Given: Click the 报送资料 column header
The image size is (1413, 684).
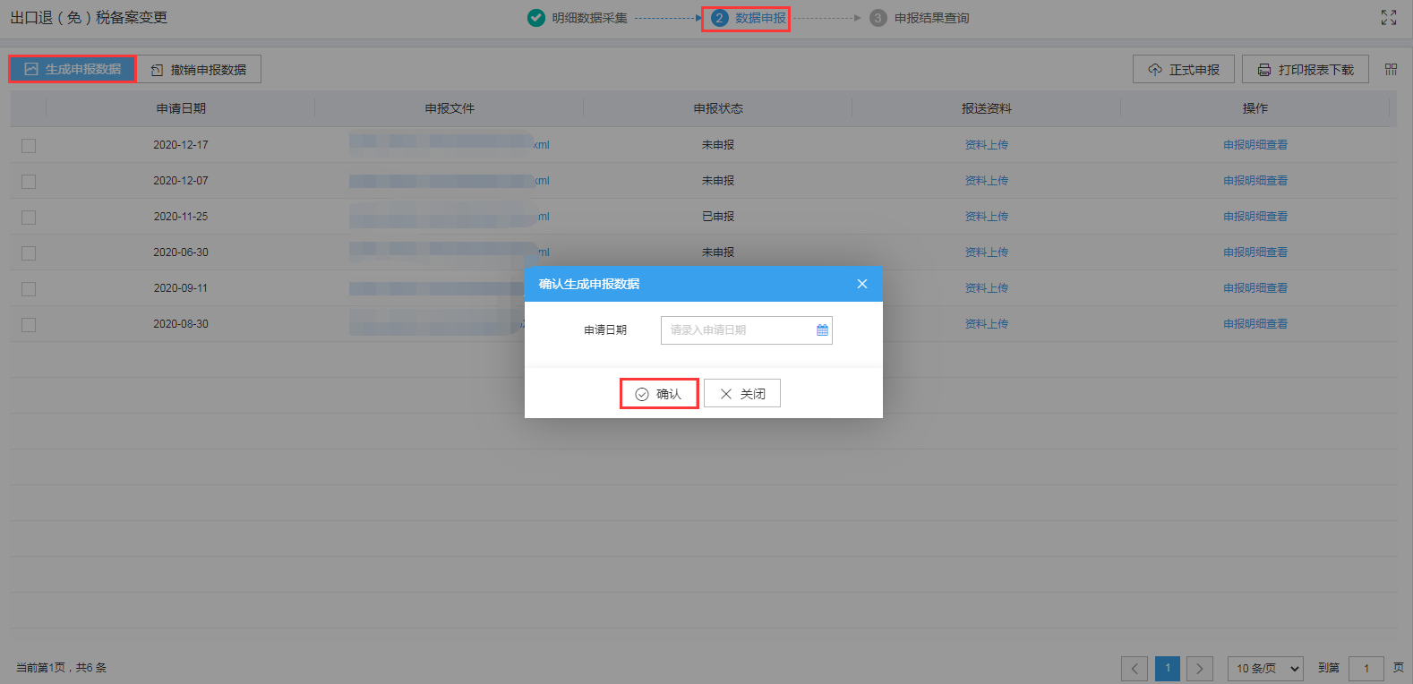Looking at the screenshot, I should (x=987, y=108).
